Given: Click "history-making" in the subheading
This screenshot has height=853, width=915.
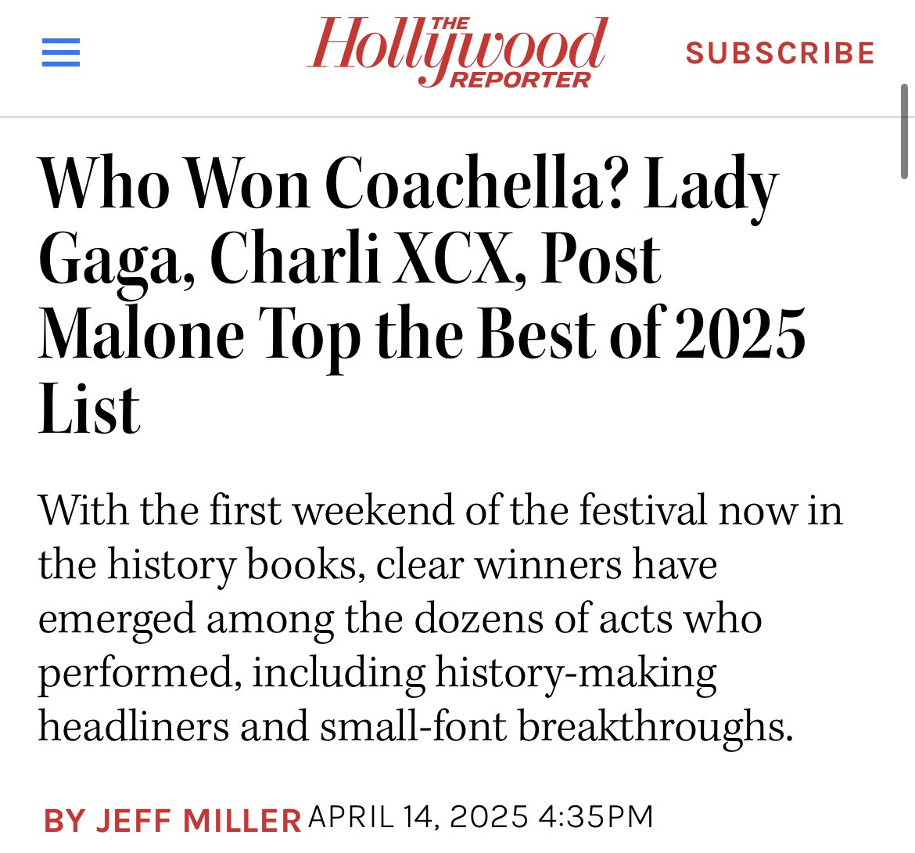Looking at the screenshot, I should click(576, 674).
